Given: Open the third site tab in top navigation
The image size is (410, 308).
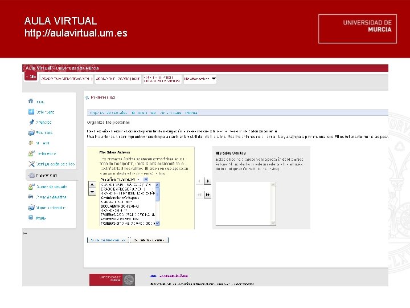Looking at the screenshot, I should click(x=118, y=79).
